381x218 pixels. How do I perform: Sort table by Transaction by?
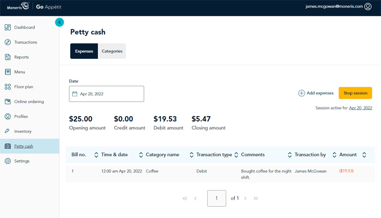point(334,155)
